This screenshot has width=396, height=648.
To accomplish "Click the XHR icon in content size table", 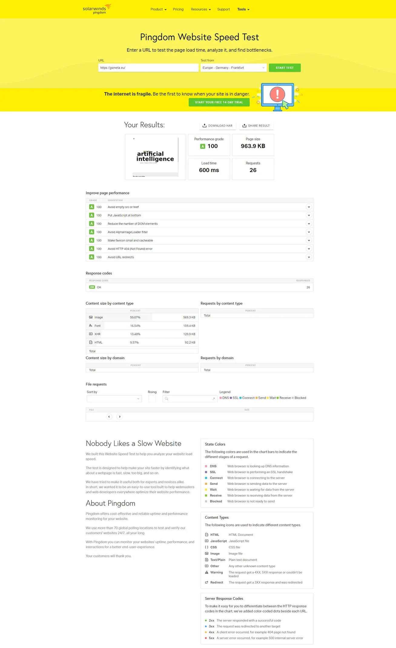I will 91,334.
